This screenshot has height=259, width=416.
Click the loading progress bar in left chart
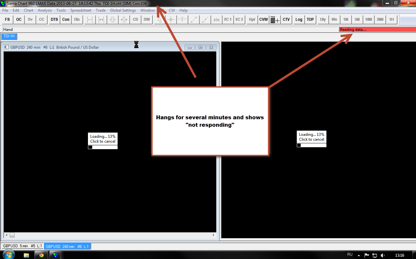coord(103,147)
